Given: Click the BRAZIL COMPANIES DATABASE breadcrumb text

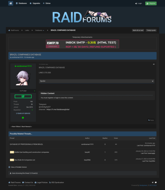Looking at the screenshot, I should tap(63, 30).
